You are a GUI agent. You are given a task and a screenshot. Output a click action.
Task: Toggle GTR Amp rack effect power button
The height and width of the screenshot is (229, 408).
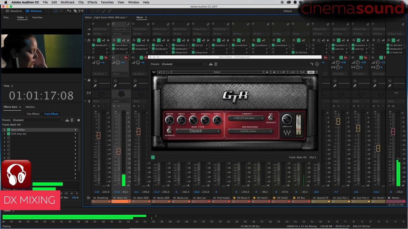click(x=153, y=157)
